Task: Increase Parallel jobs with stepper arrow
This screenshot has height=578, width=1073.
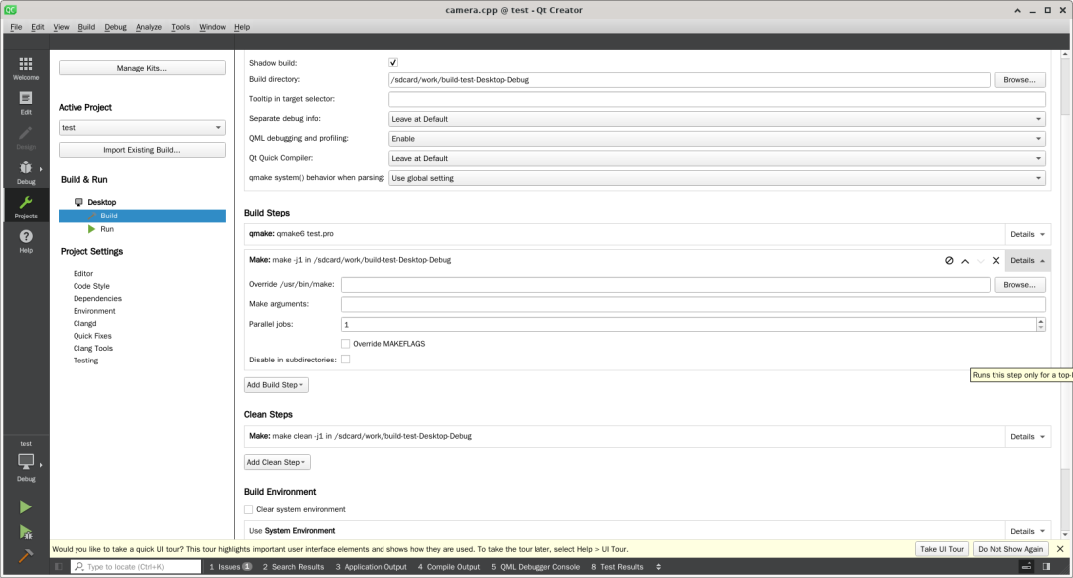Action: tap(1041, 321)
